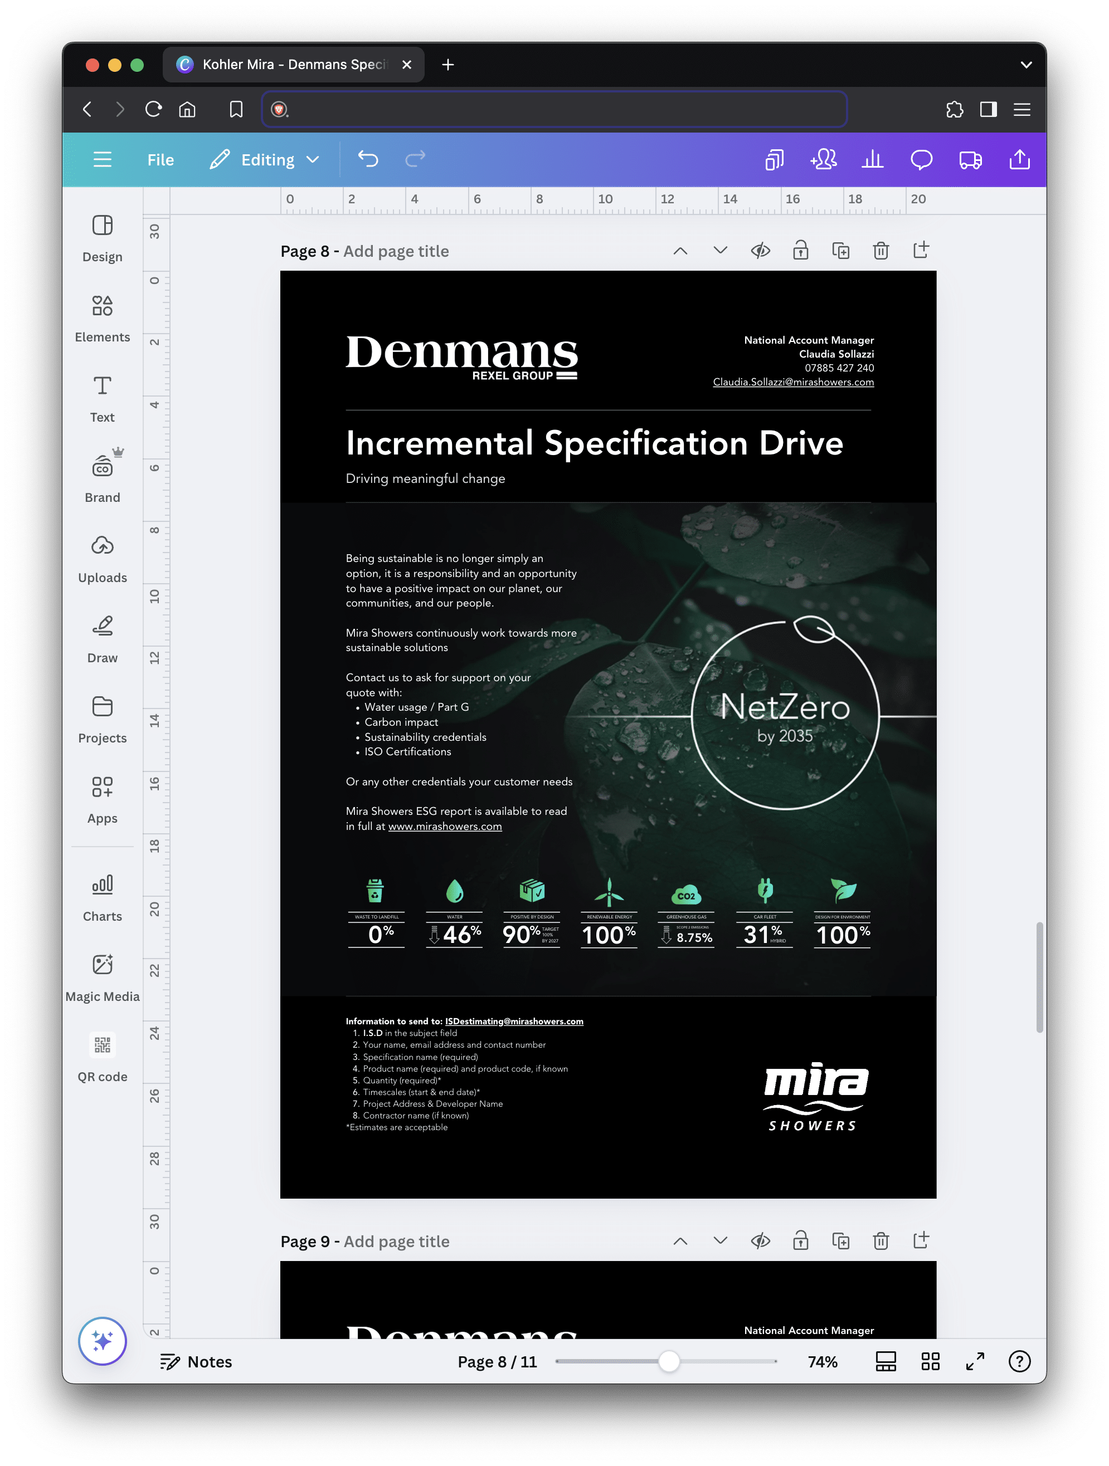Delete Page 9 with trash icon
Viewport: 1109px width, 1466px height.
point(881,1240)
